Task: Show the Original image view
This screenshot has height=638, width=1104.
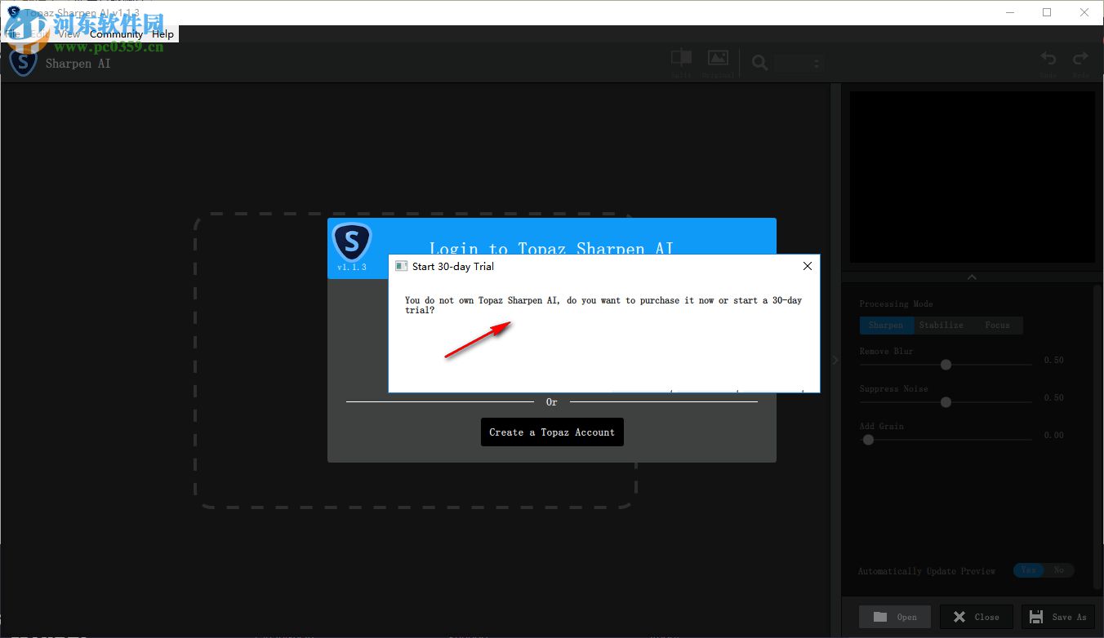Action: 718,58
